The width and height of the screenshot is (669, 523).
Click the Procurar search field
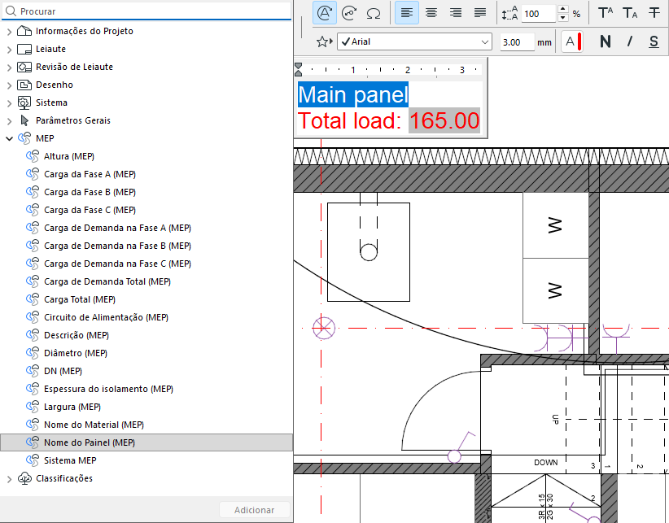(x=146, y=11)
